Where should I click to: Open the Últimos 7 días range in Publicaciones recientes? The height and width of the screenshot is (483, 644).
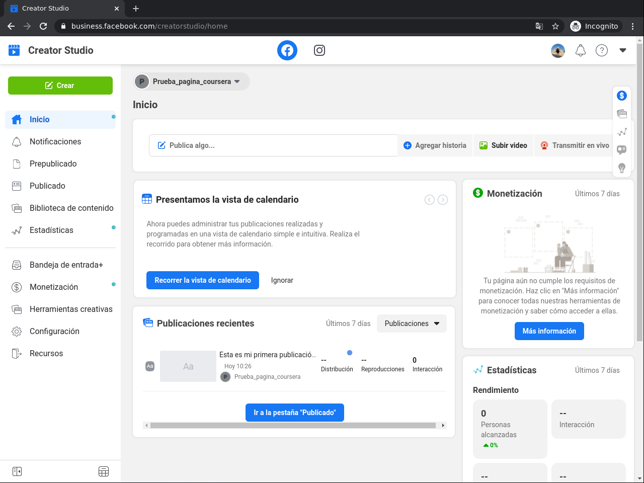(348, 324)
